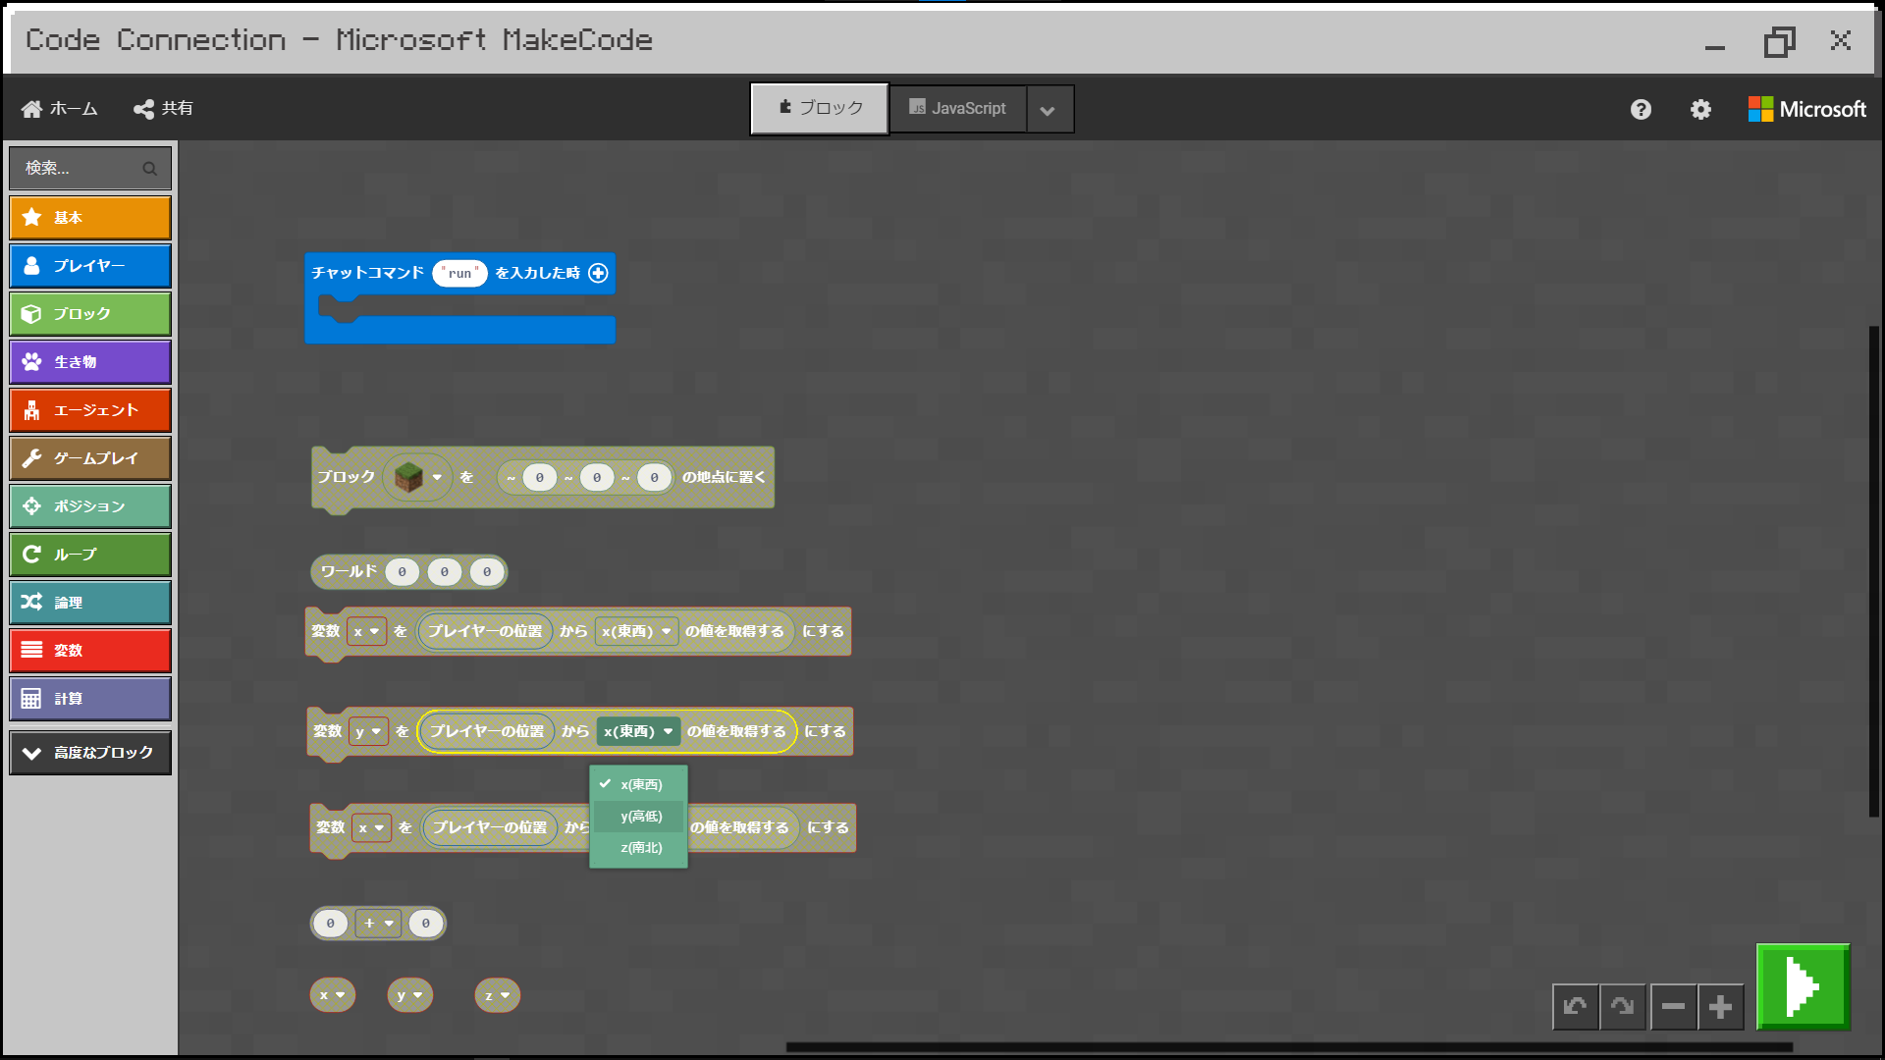Click the 共有 share icon

143,109
